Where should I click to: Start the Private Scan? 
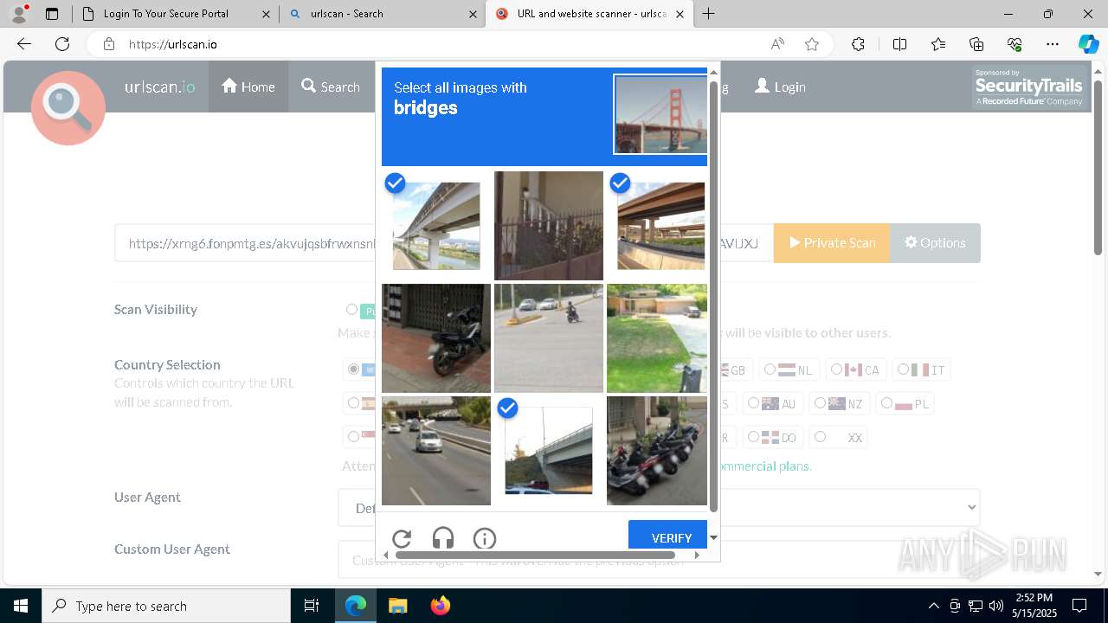[x=832, y=243]
